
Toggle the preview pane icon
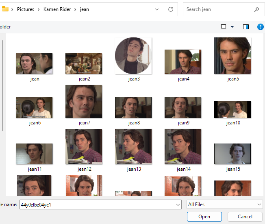pyautogui.click(x=246, y=27)
